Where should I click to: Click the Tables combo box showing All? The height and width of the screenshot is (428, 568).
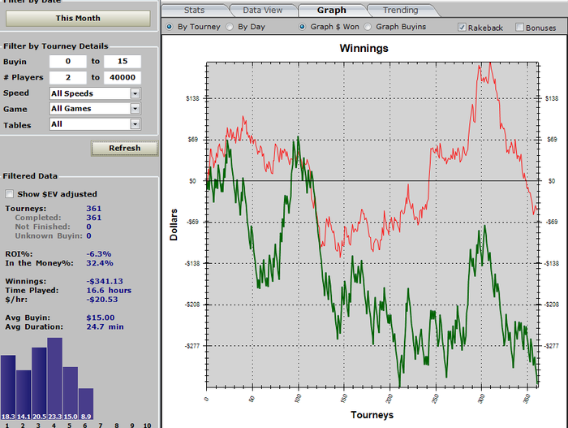coord(95,124)
